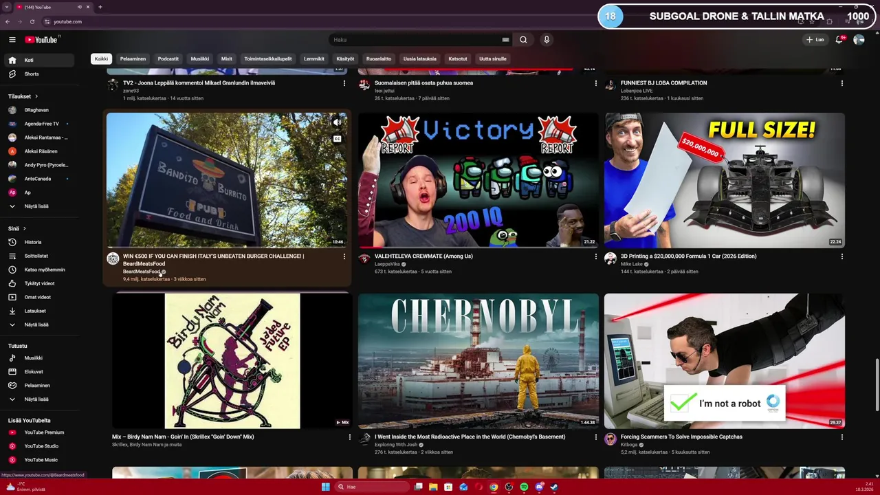Select the Musiikki filter chip
This screenshot has width=880, height=495.
click(x=200, y=59)
